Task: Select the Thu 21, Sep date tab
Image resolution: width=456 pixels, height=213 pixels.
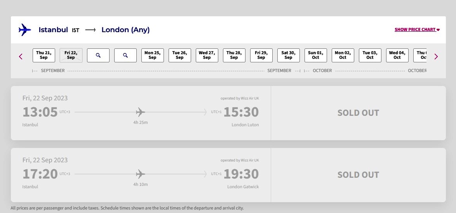Action: click(44, 55)
